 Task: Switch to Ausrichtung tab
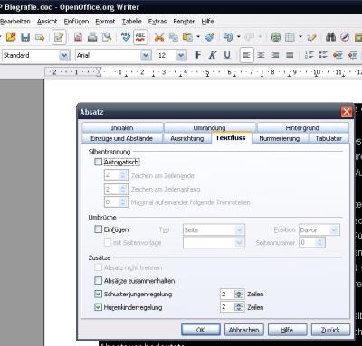tap(187, 138)
